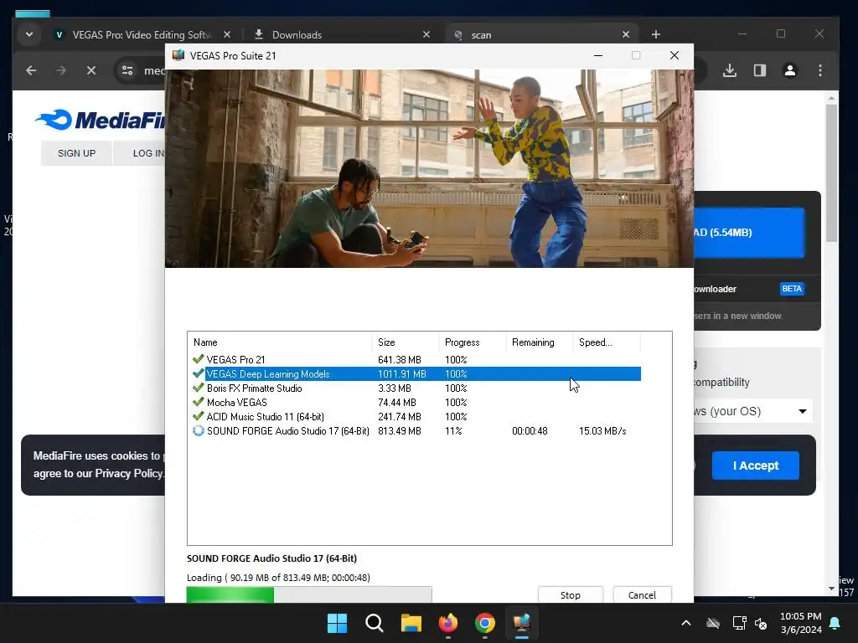
Task: Click the BETA badge next to downloader
Action: [x=792, y=289]
